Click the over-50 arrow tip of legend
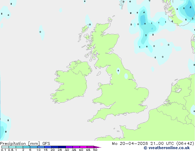Screen dimensions: 195x151 97,147
